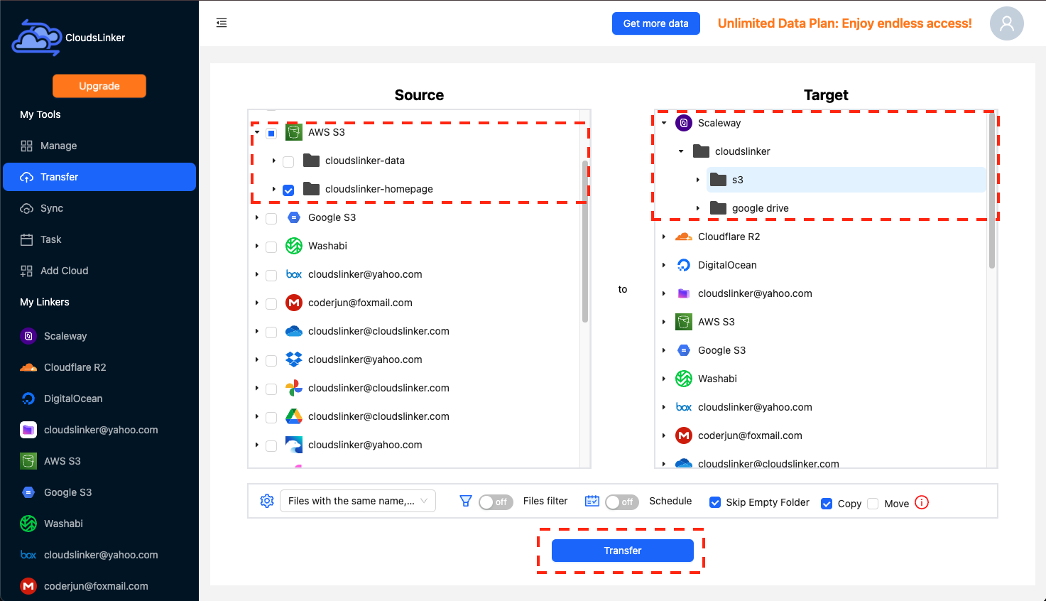Click the cloudslinker-data folder icon
1046x601 pixels.
point(311,161)
